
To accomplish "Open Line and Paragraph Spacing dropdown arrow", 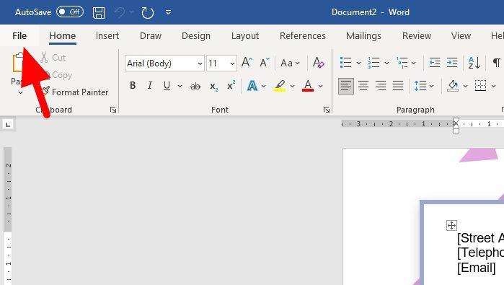I will point(432,86).
